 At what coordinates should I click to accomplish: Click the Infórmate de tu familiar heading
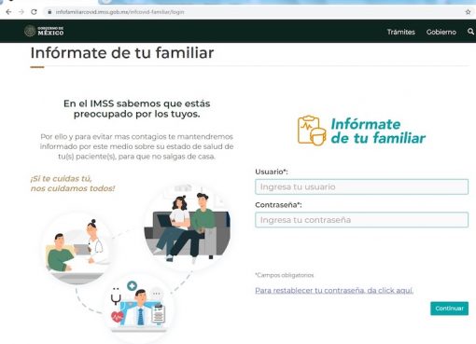pos(122,52)
